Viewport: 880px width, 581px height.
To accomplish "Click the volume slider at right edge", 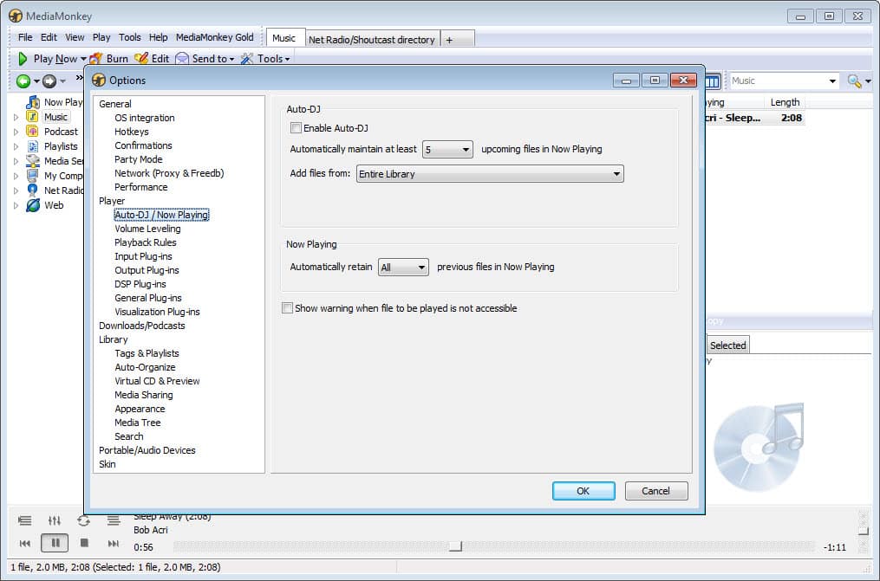I will 864,530.
